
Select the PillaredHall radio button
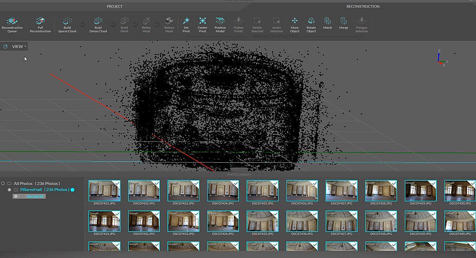pos(10,190)
